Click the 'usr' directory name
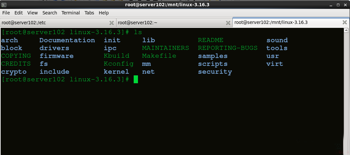 pos(273,56)
